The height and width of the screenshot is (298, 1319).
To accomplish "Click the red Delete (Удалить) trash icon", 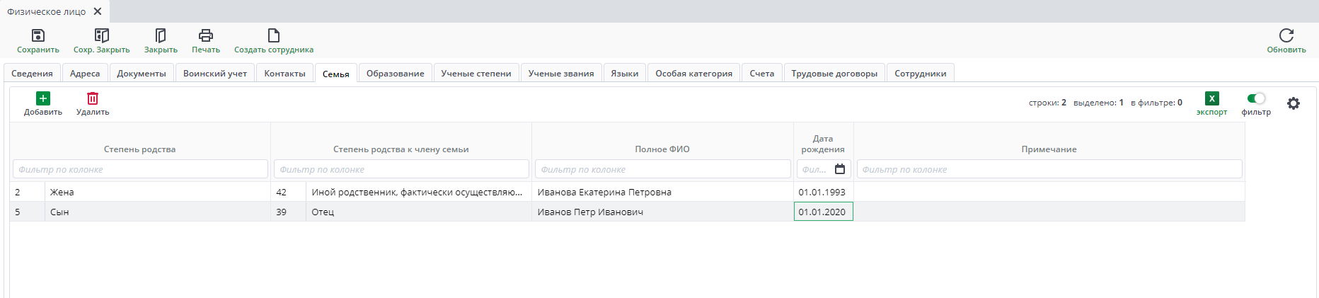I will pos(93,98).
